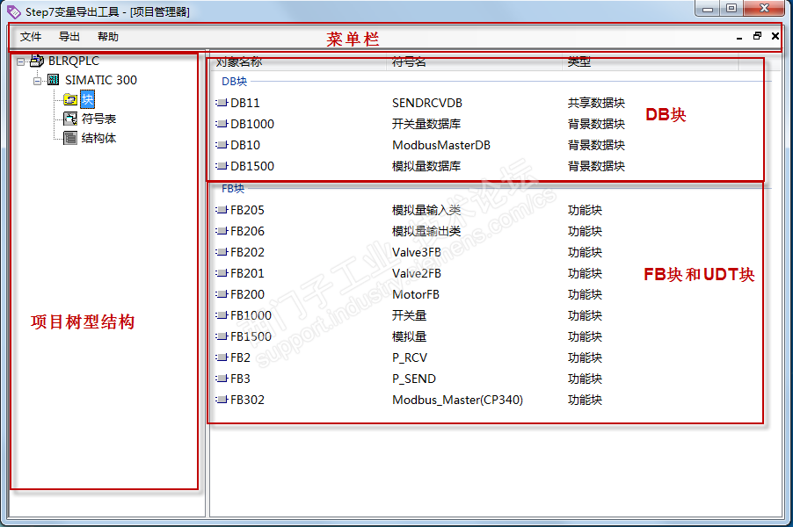Click symbol name ModbusMasterDB

[441, 145]
